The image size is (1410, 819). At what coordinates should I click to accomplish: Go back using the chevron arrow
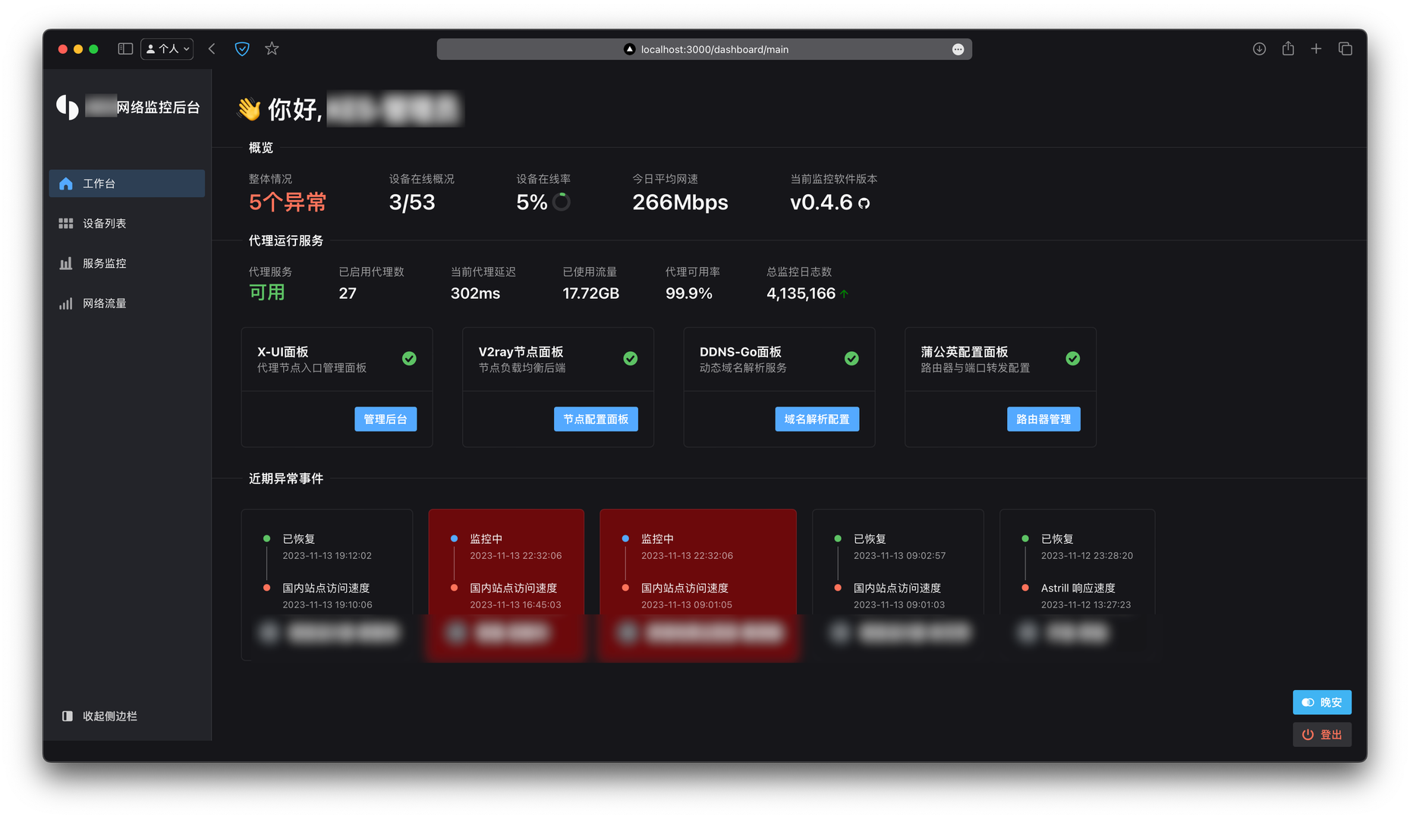tap(212, 49)
